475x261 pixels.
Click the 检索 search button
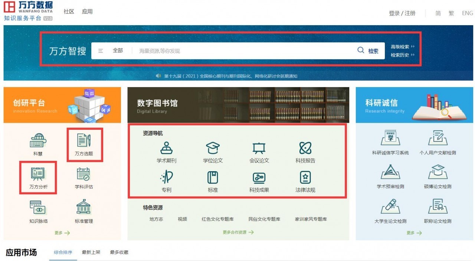(x=368, y=51)
